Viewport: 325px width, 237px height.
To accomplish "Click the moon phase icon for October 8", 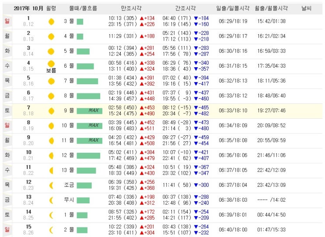I will pos(51,126).
